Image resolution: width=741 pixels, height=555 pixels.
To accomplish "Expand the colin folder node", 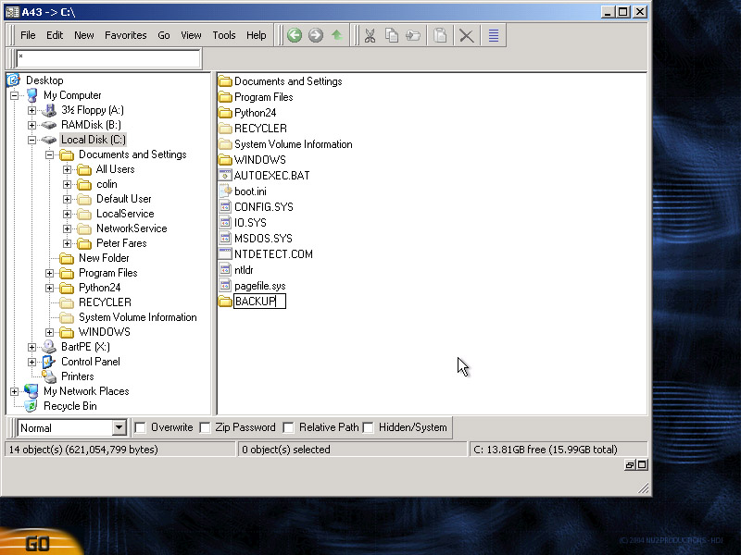I will click(67, 184).
